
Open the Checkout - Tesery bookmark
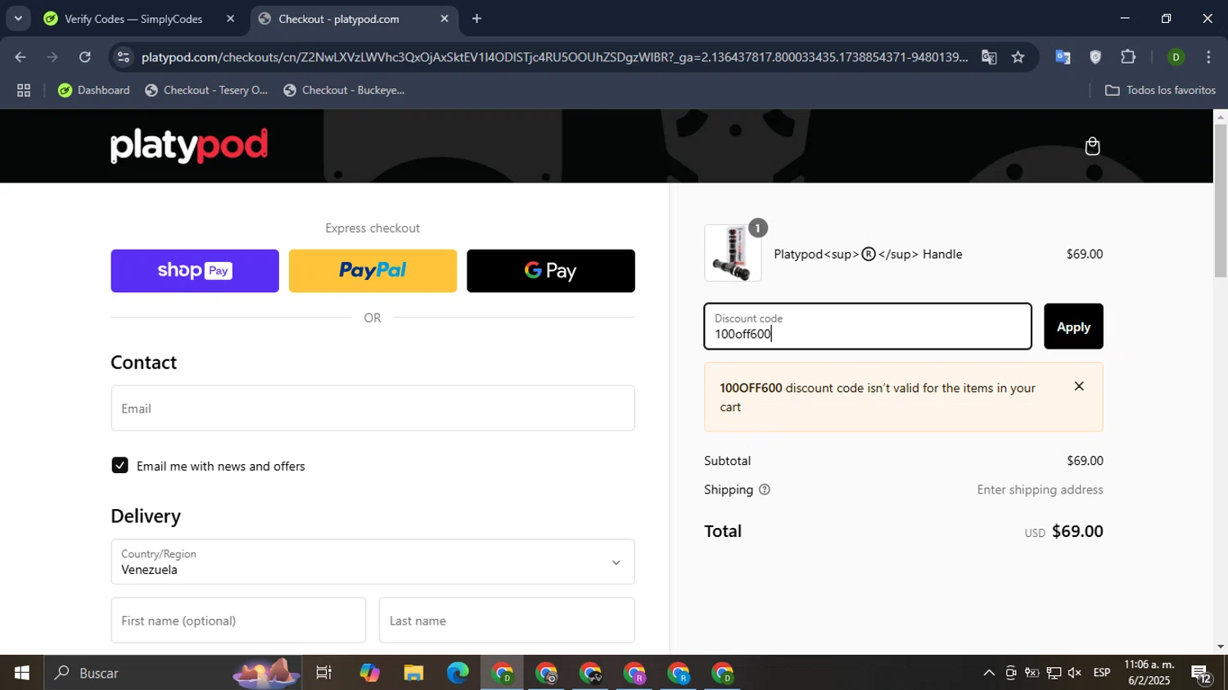pyautogui.click(x=206, y=91)
